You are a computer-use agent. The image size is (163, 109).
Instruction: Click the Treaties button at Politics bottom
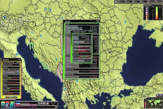[x=11, y=97]
